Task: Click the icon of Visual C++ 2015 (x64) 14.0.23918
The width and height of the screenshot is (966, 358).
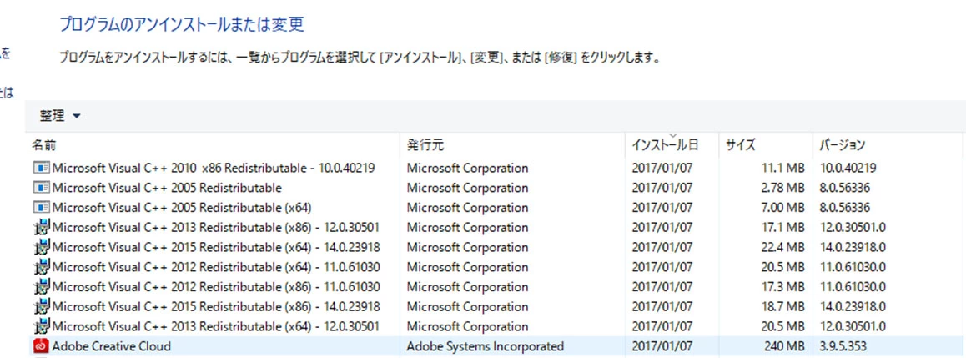Action: point(41,247)
